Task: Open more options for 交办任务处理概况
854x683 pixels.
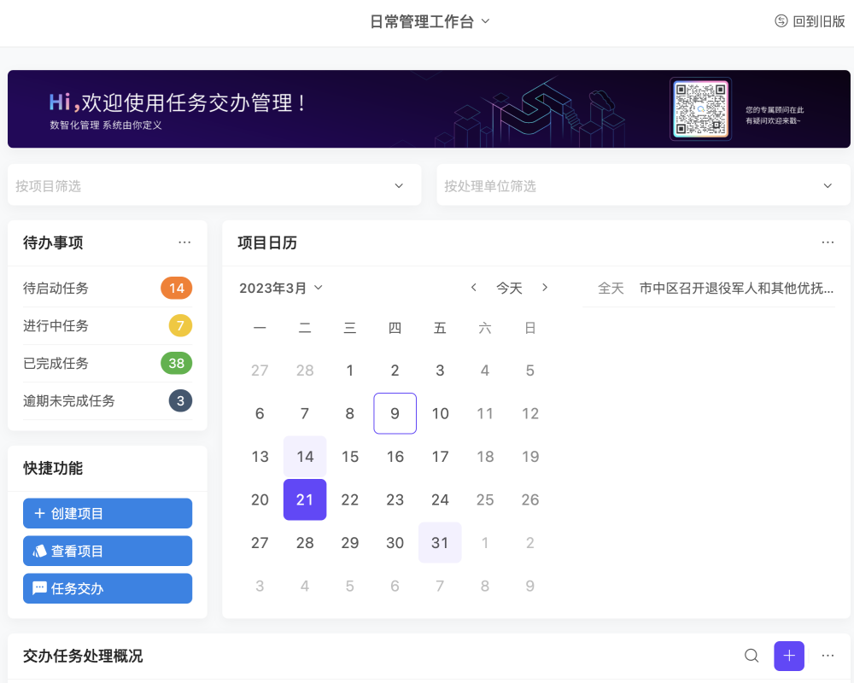Action: 827,656
